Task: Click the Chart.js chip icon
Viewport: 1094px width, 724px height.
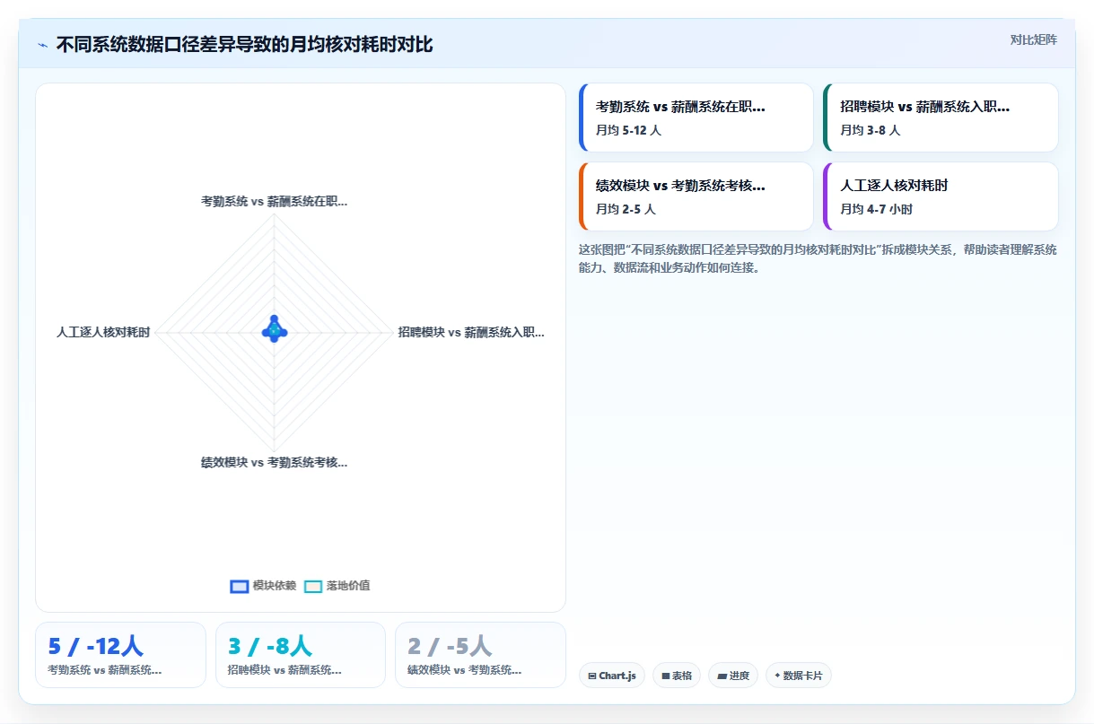Action: point(592,676)
